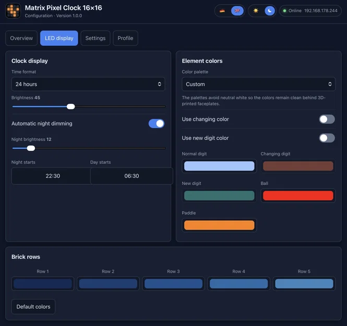This screenshot has width=347, height=326.
Task: Edit the Night starts time field
Action: tap(53, 176)
